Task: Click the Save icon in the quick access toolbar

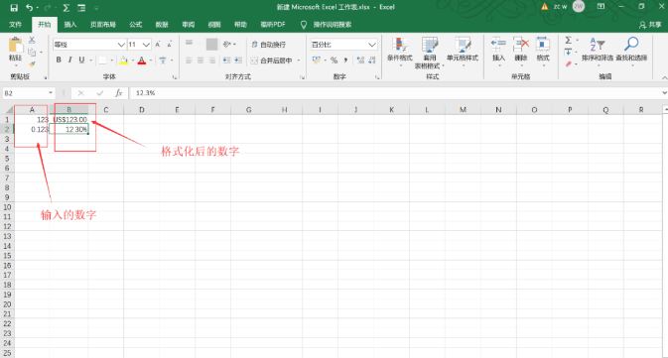Action: click(14, 8)
